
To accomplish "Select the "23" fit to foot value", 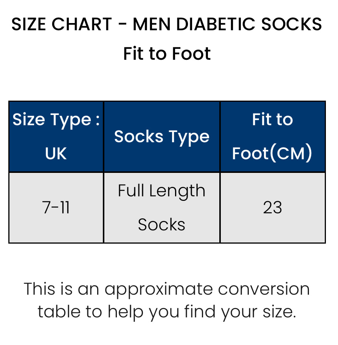I will pos(273,208).
